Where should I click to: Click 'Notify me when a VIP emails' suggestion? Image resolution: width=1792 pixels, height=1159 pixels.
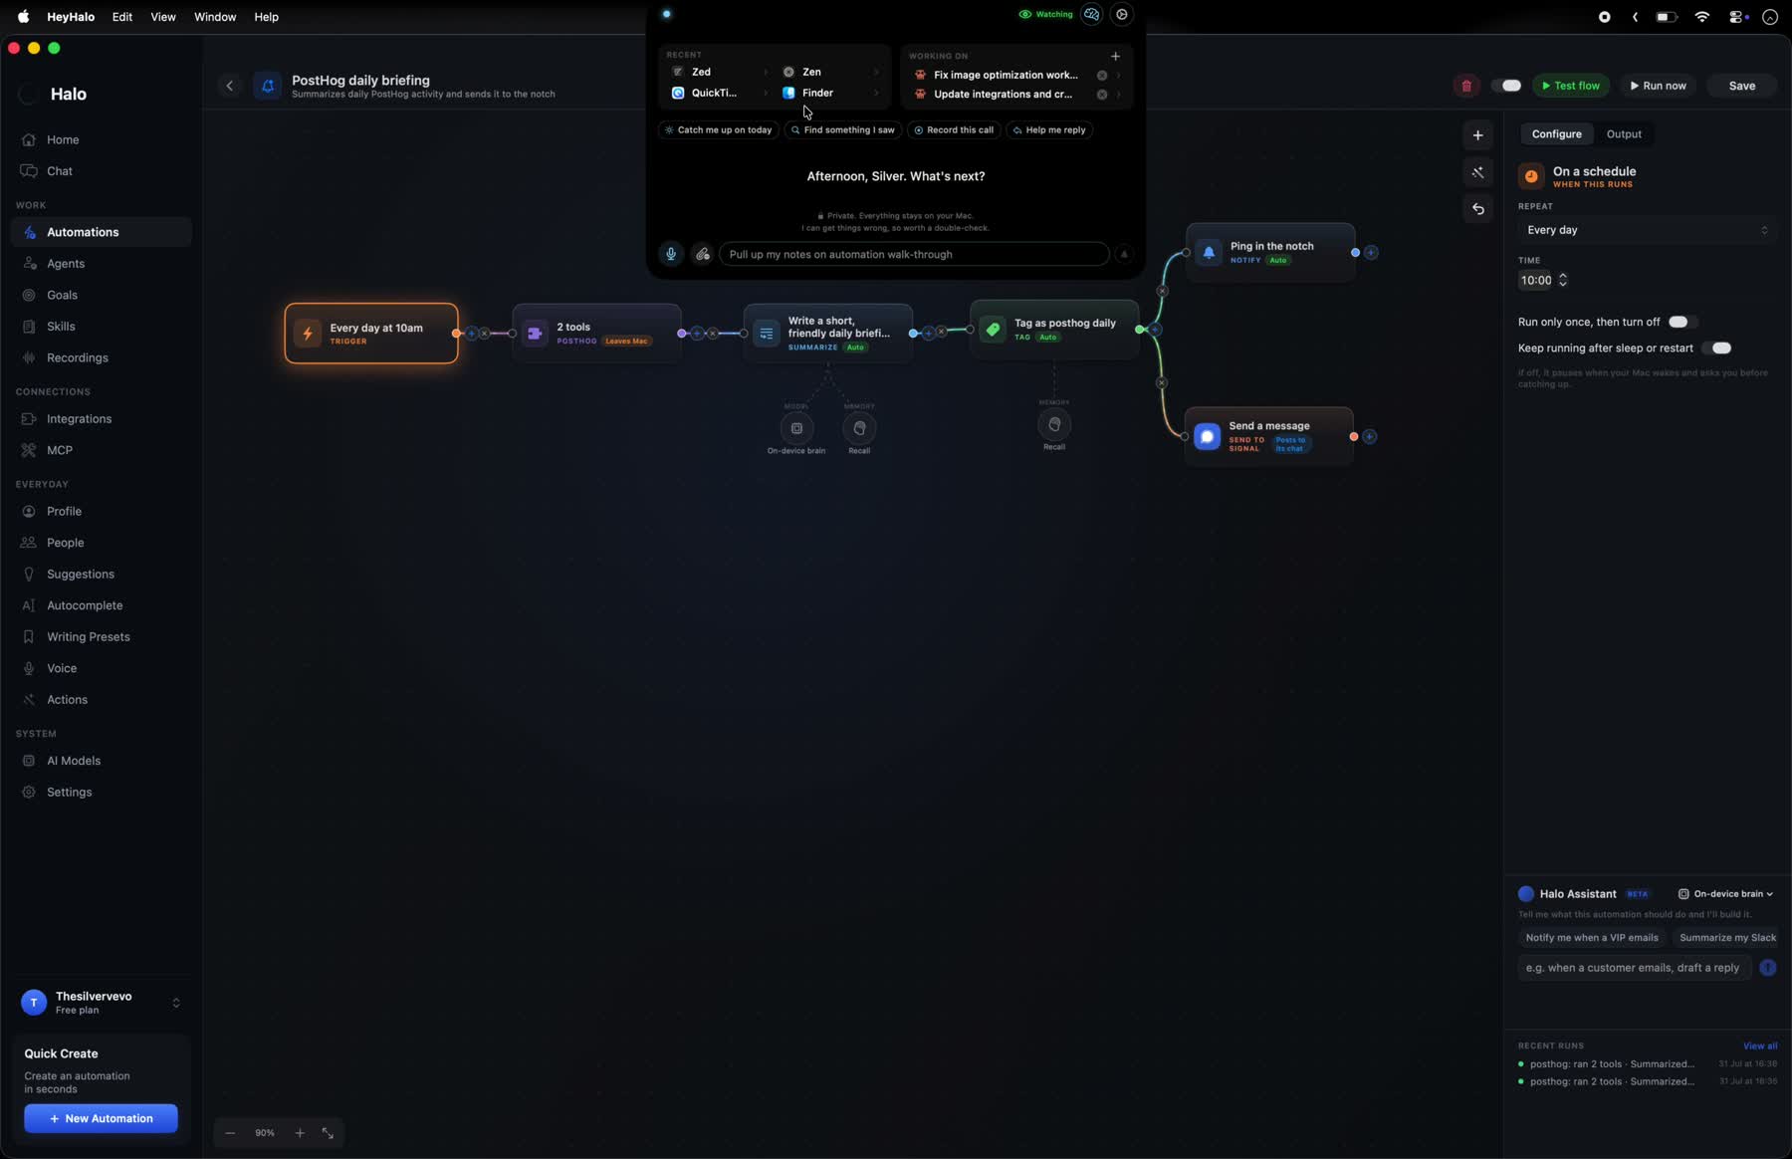(x=1592, y=938)
